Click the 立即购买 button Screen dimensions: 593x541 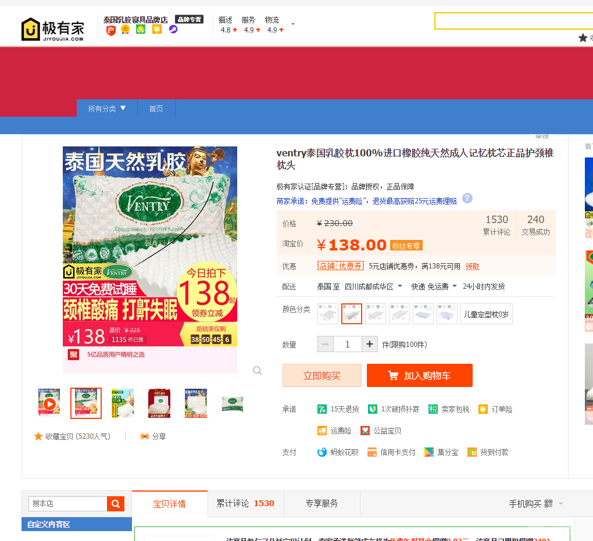point(322,375)
